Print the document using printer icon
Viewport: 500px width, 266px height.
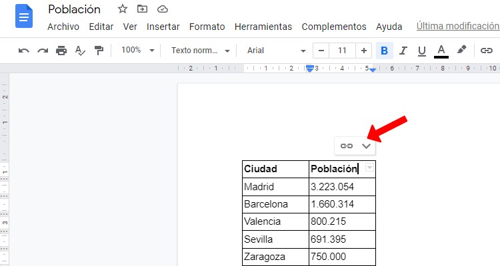pos(61,51)
